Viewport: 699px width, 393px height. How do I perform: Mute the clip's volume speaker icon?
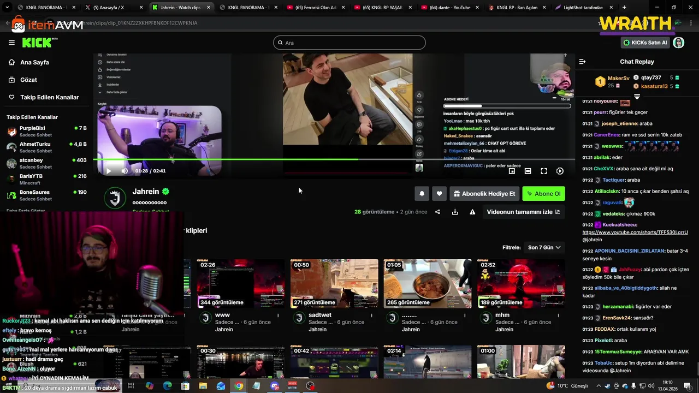[125, 171]
